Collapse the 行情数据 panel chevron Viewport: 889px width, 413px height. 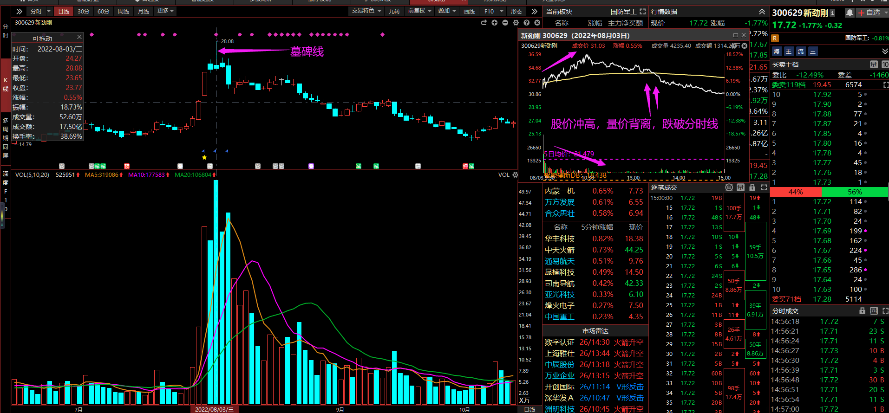762,12
